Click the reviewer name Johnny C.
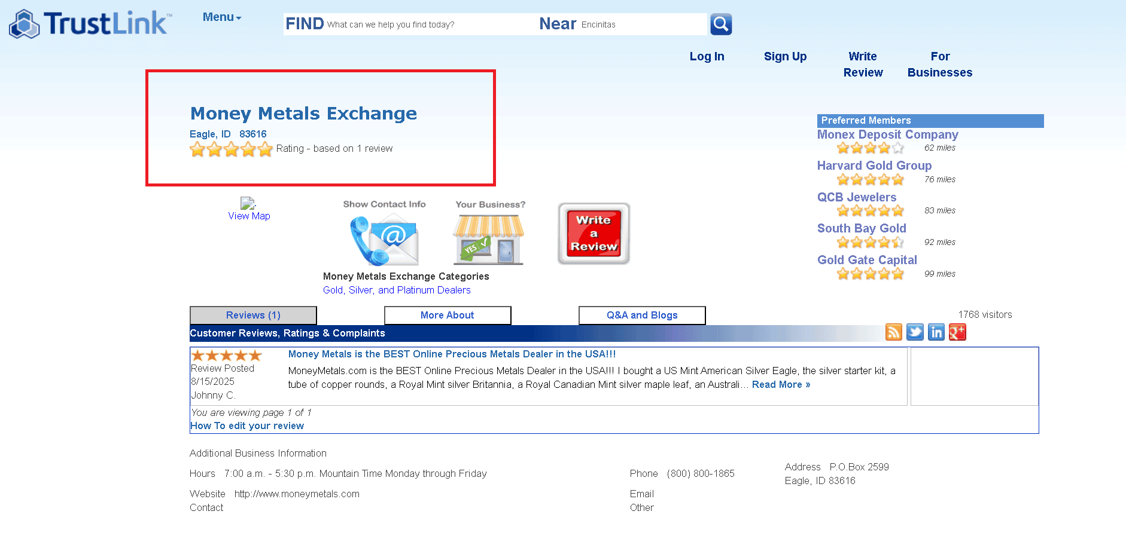The image size is (1126, 554). [x=213, y=395]
